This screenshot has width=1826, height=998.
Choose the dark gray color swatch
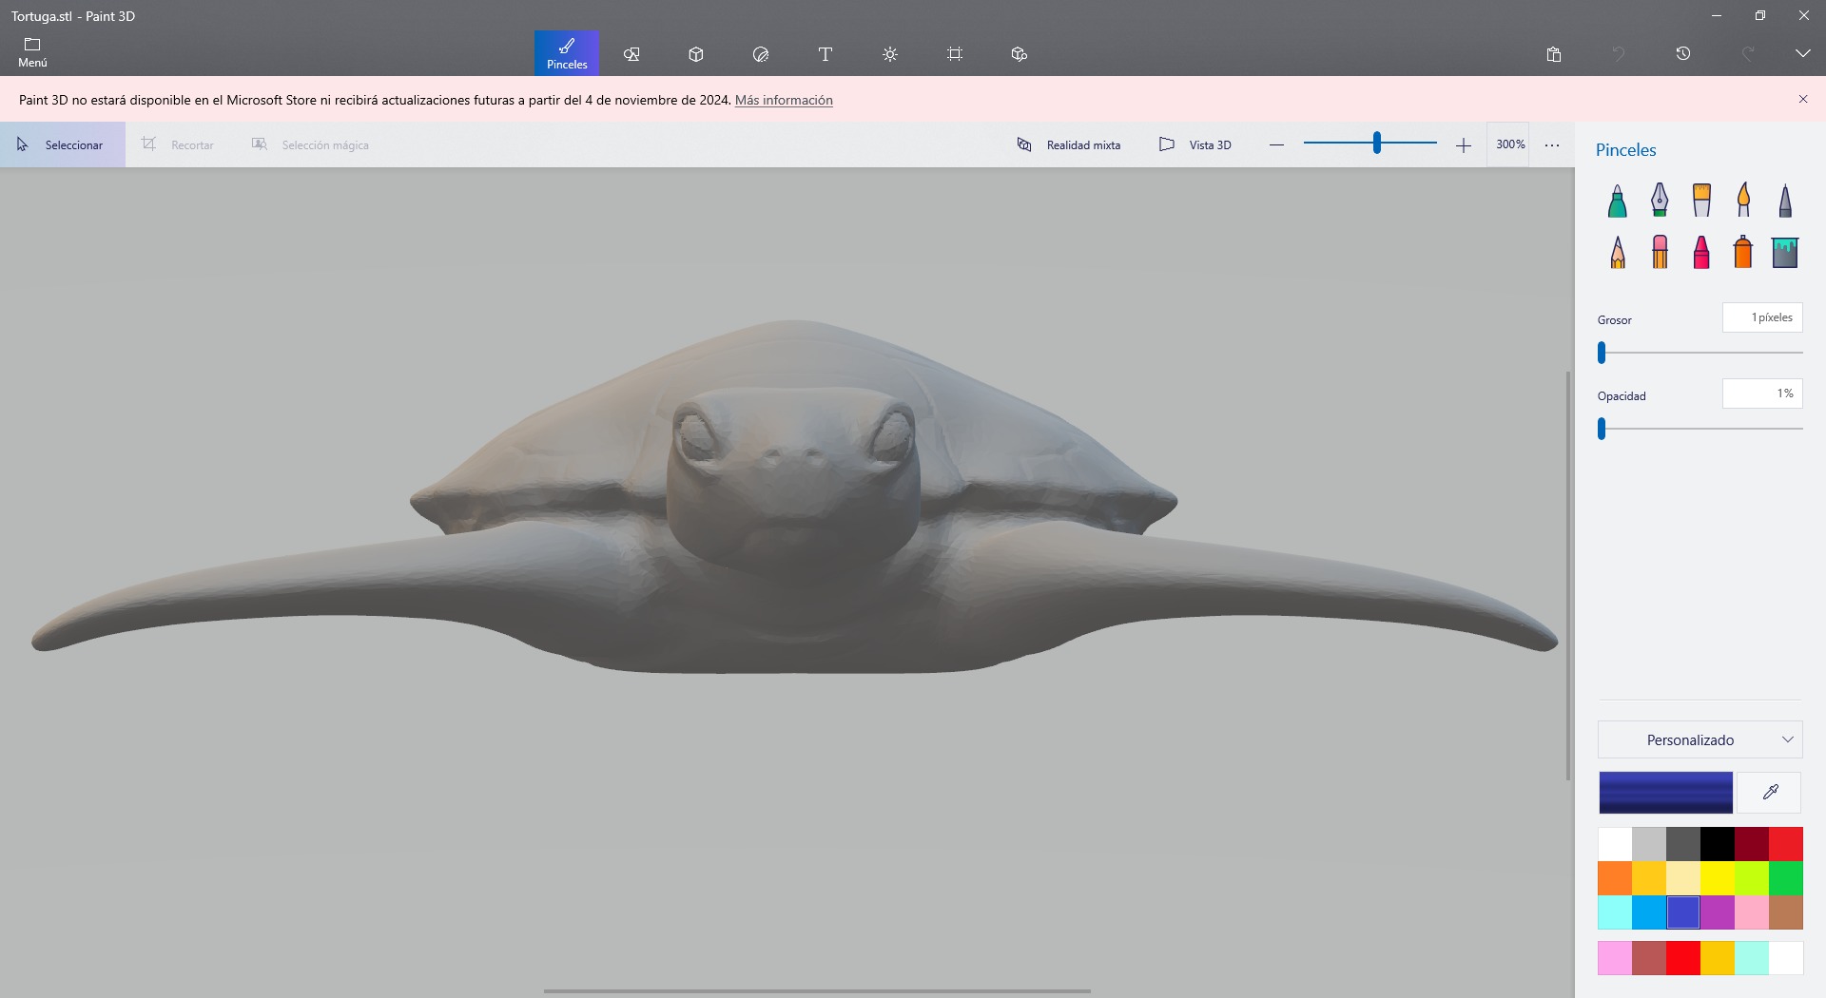tap(1683, 844)
